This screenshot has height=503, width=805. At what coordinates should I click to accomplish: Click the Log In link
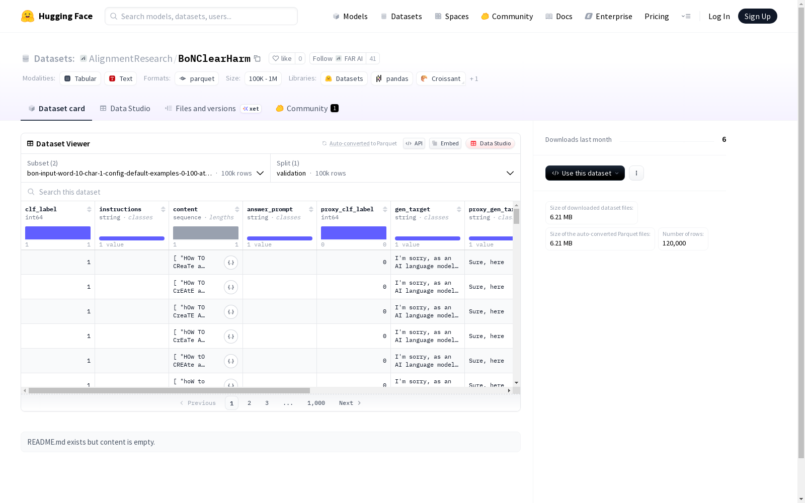719,16
